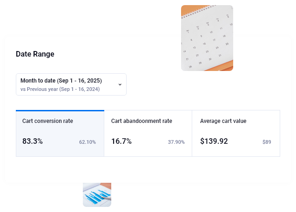
Task: Click the Date Range heading
Action: [x=35, y=54]
